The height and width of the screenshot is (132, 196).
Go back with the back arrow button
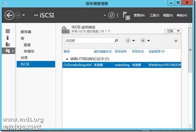9,15
